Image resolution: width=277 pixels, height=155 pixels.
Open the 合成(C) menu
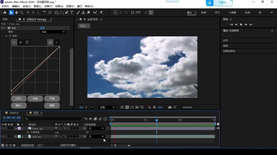[27, 6]
